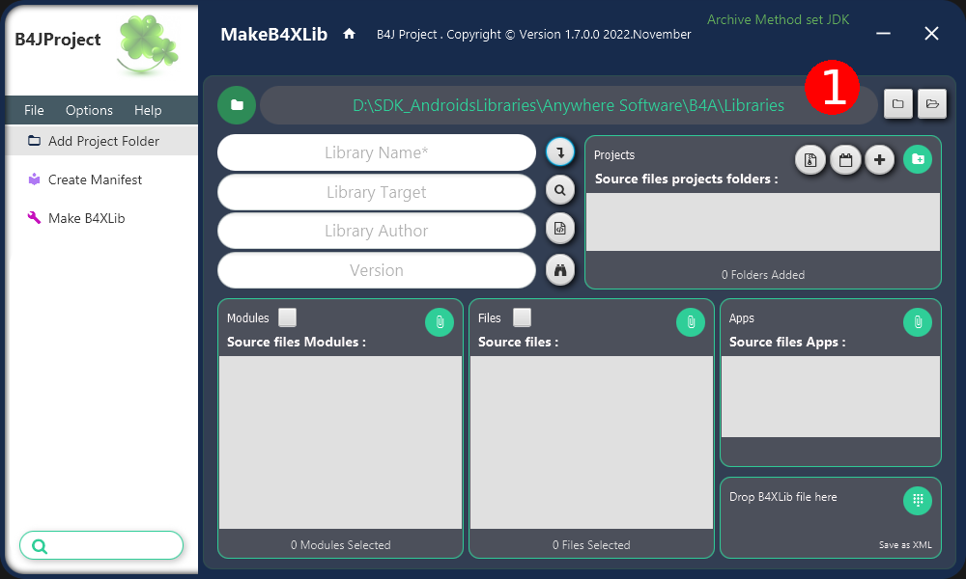Click the libraries path field
966x579 pixels.
569,105
